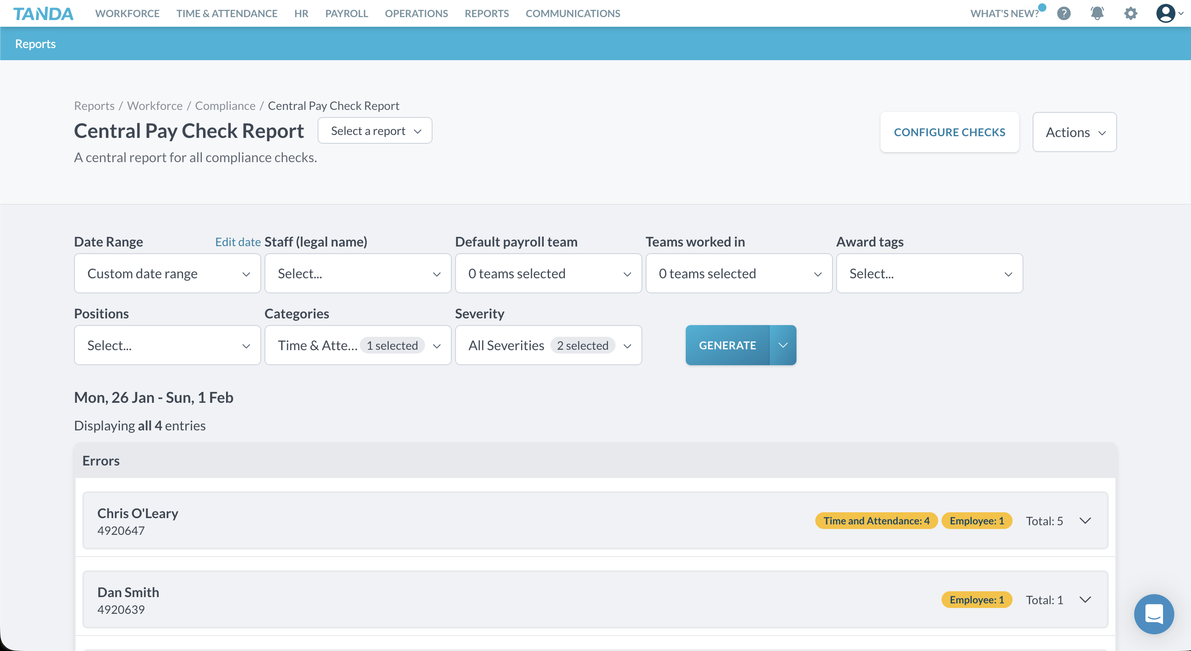Open the help question mark icon
Image resolution: width=1191 pixels, height=651 pixels.
pyautogui.click(x=1064, y=13)
